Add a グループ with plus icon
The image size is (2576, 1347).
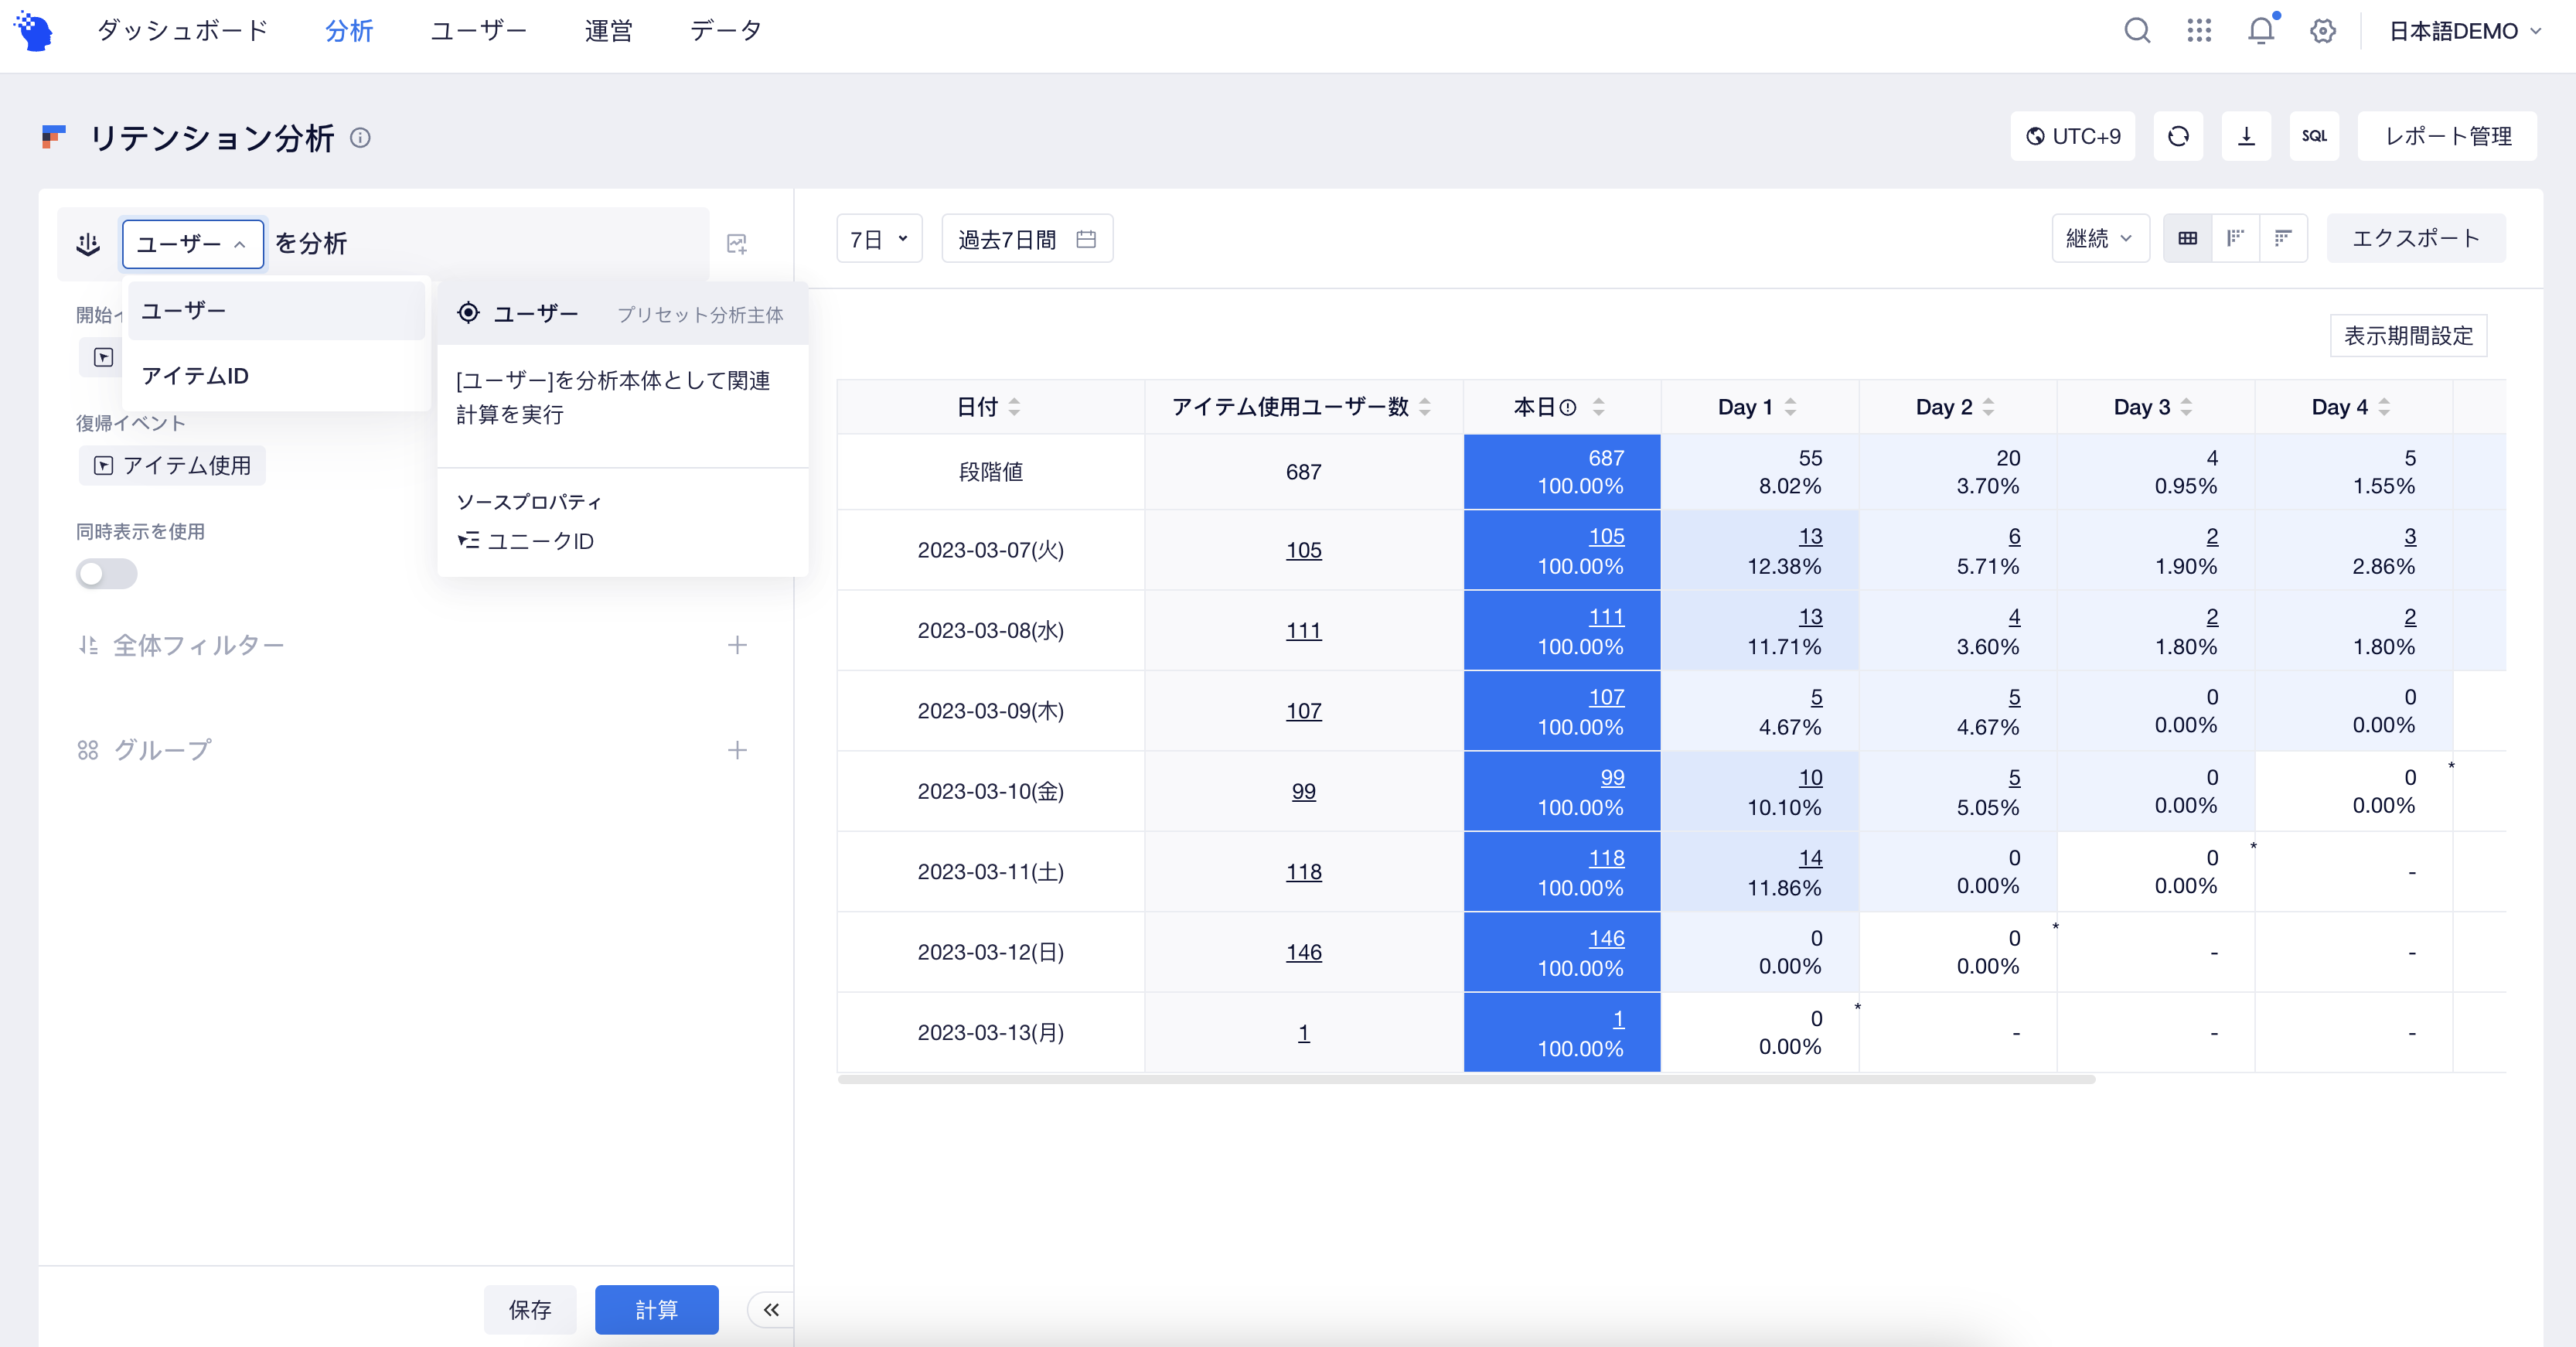point(737,751)
